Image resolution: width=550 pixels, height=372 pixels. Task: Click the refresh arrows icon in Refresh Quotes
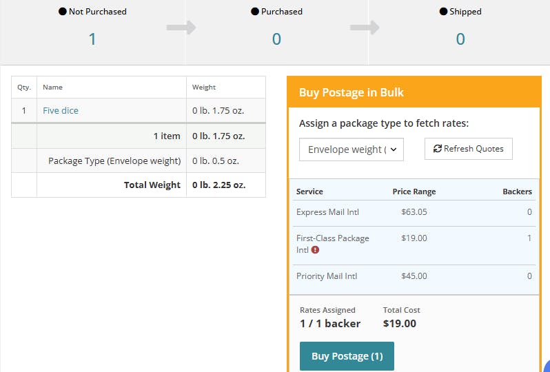pyautogui.click(x=437, y=149)
